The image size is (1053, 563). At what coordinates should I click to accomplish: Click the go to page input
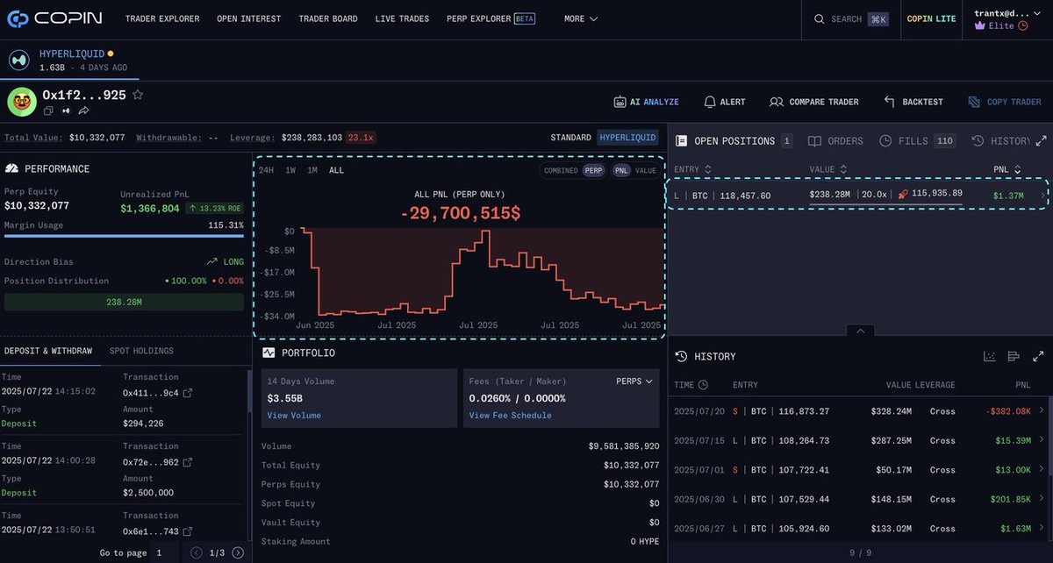coord(164,553)
